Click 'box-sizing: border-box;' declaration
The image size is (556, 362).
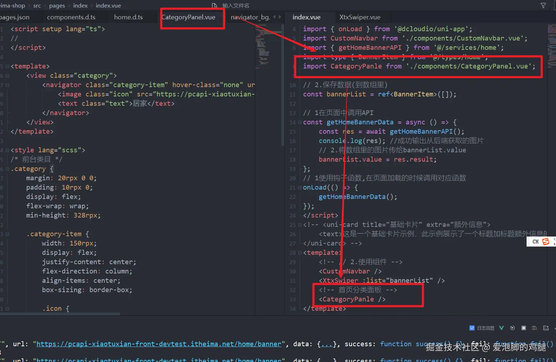coord(87,290)
